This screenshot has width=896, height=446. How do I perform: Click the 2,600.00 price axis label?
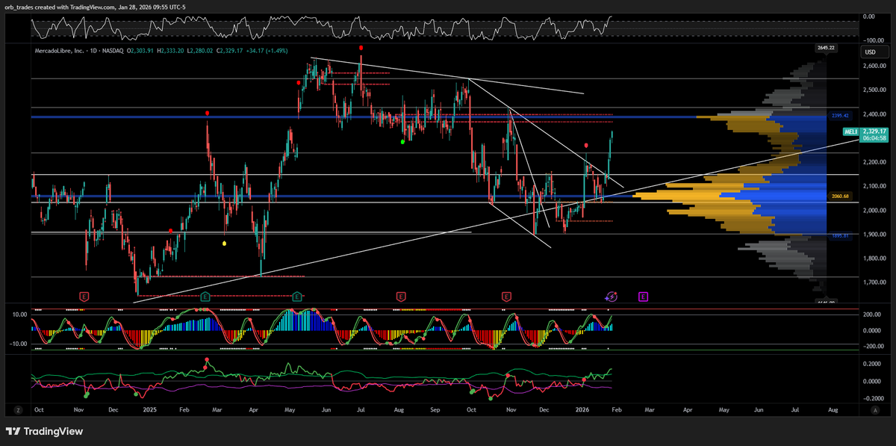tap(874, 66)
